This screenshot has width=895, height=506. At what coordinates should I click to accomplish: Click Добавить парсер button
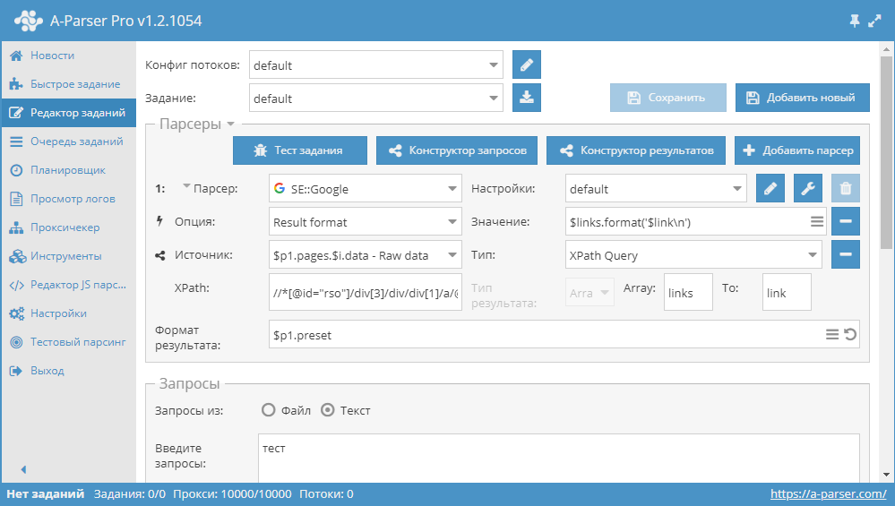(797, 150)
